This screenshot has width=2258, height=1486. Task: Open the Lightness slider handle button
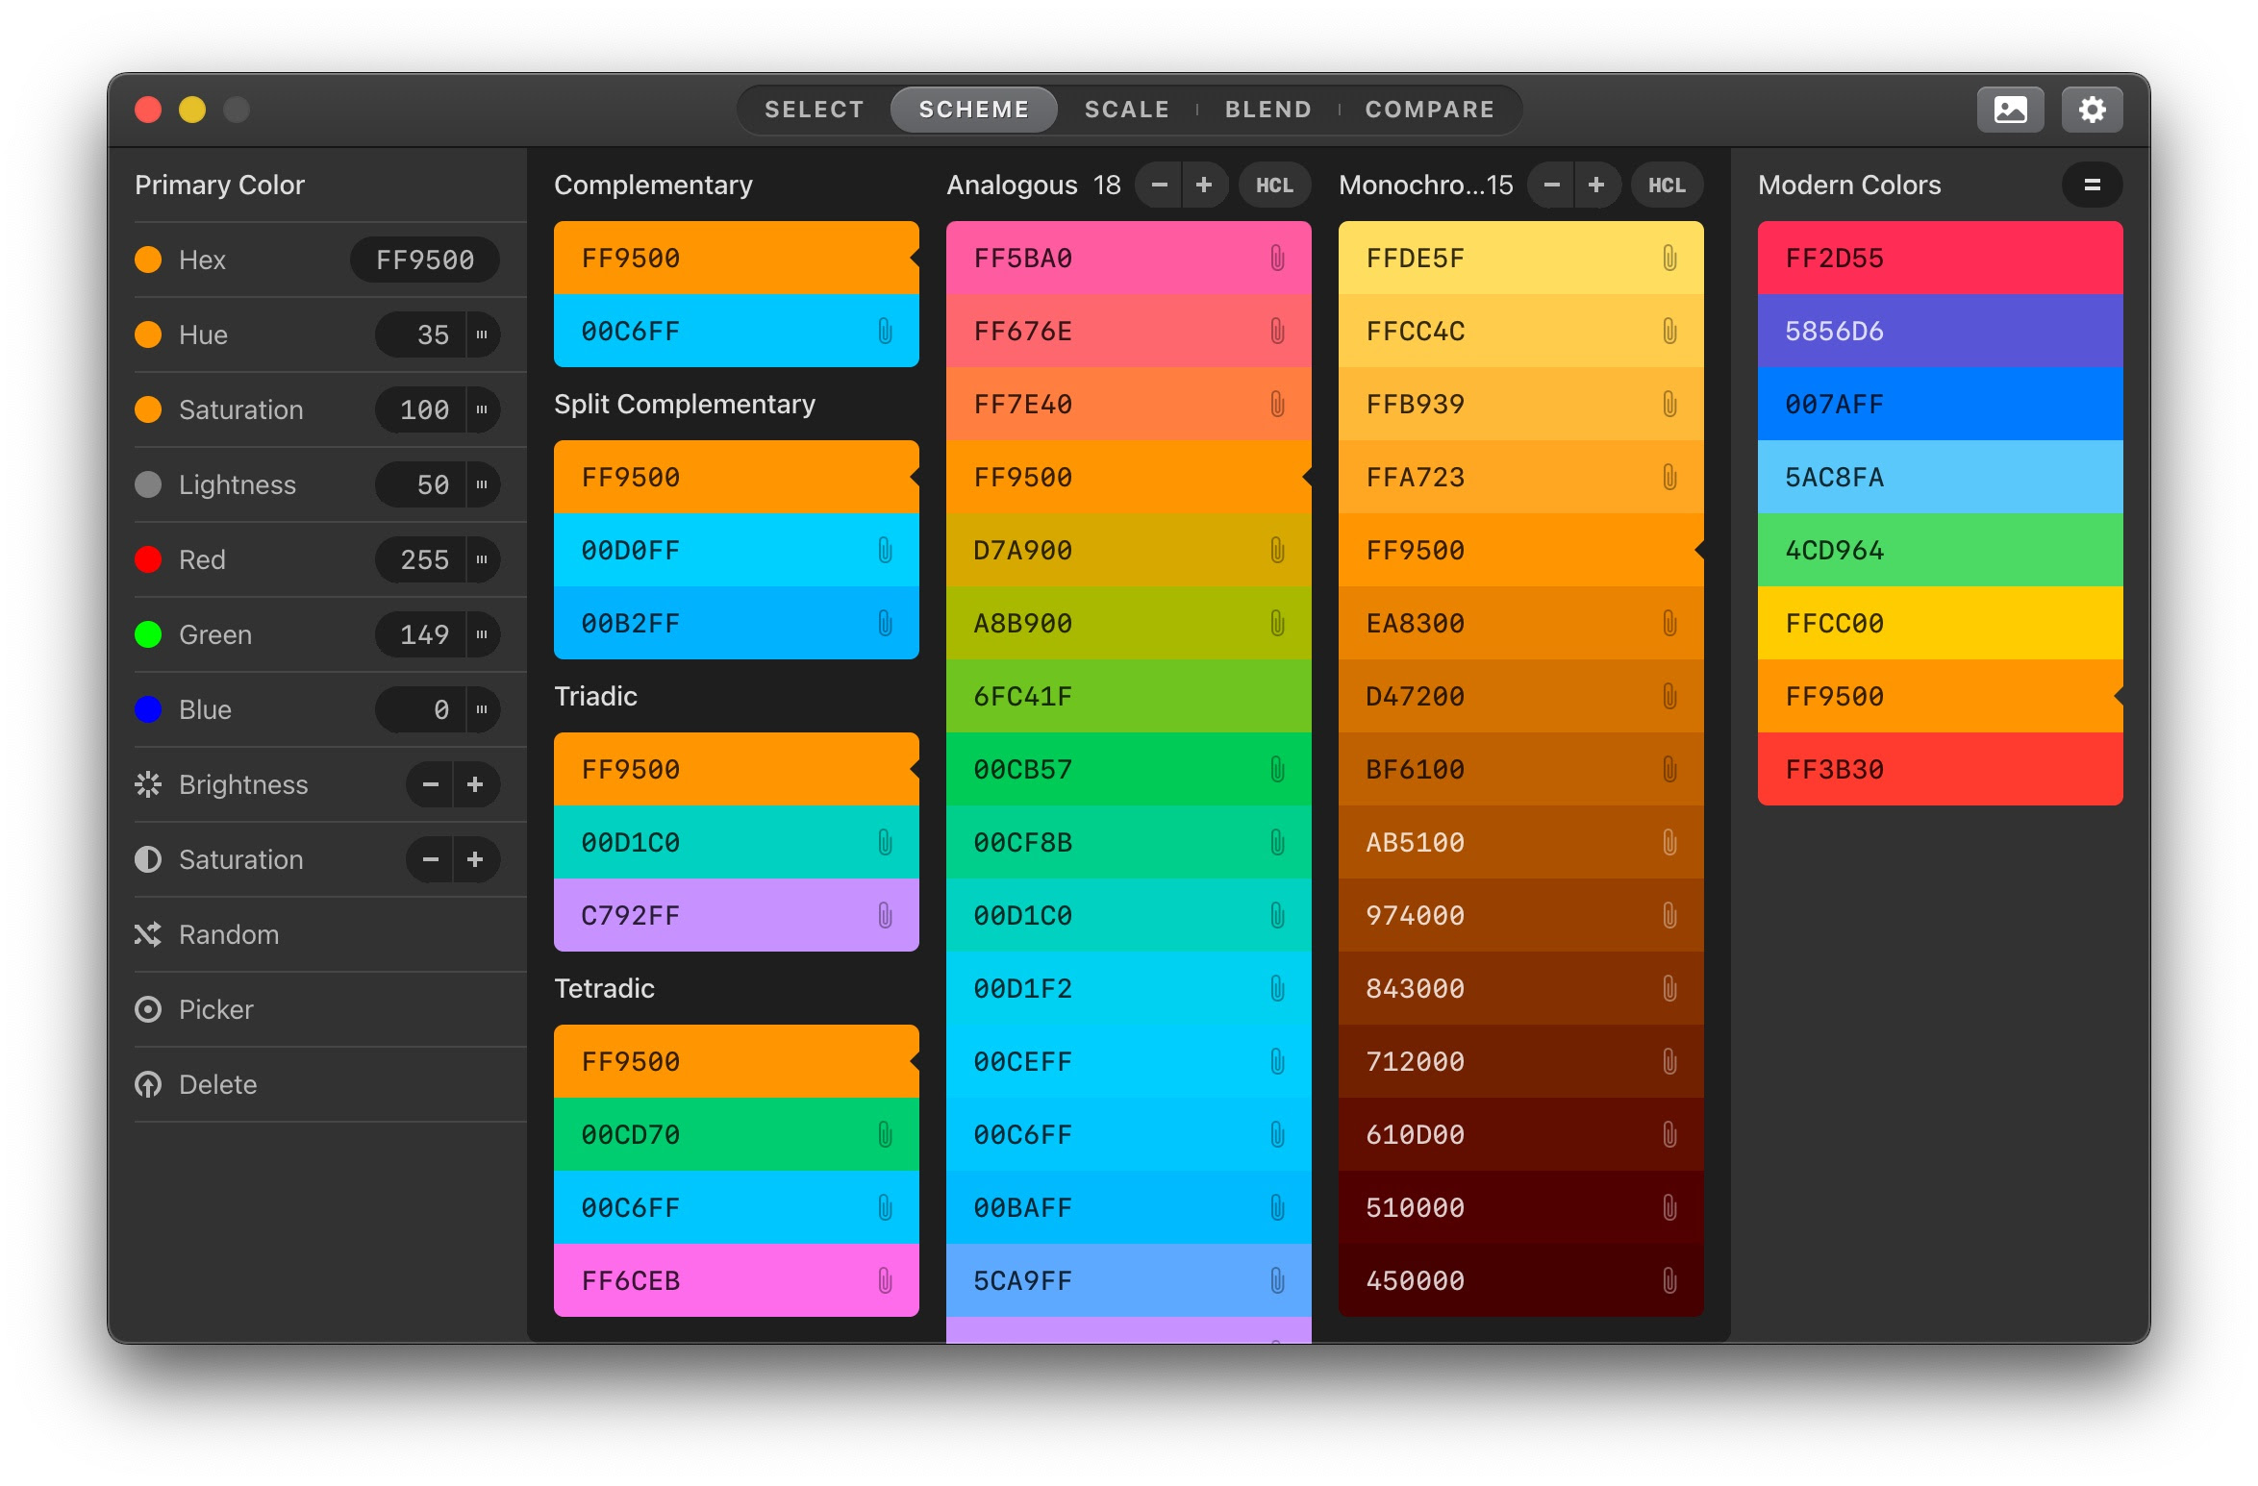tap(482, 484)
